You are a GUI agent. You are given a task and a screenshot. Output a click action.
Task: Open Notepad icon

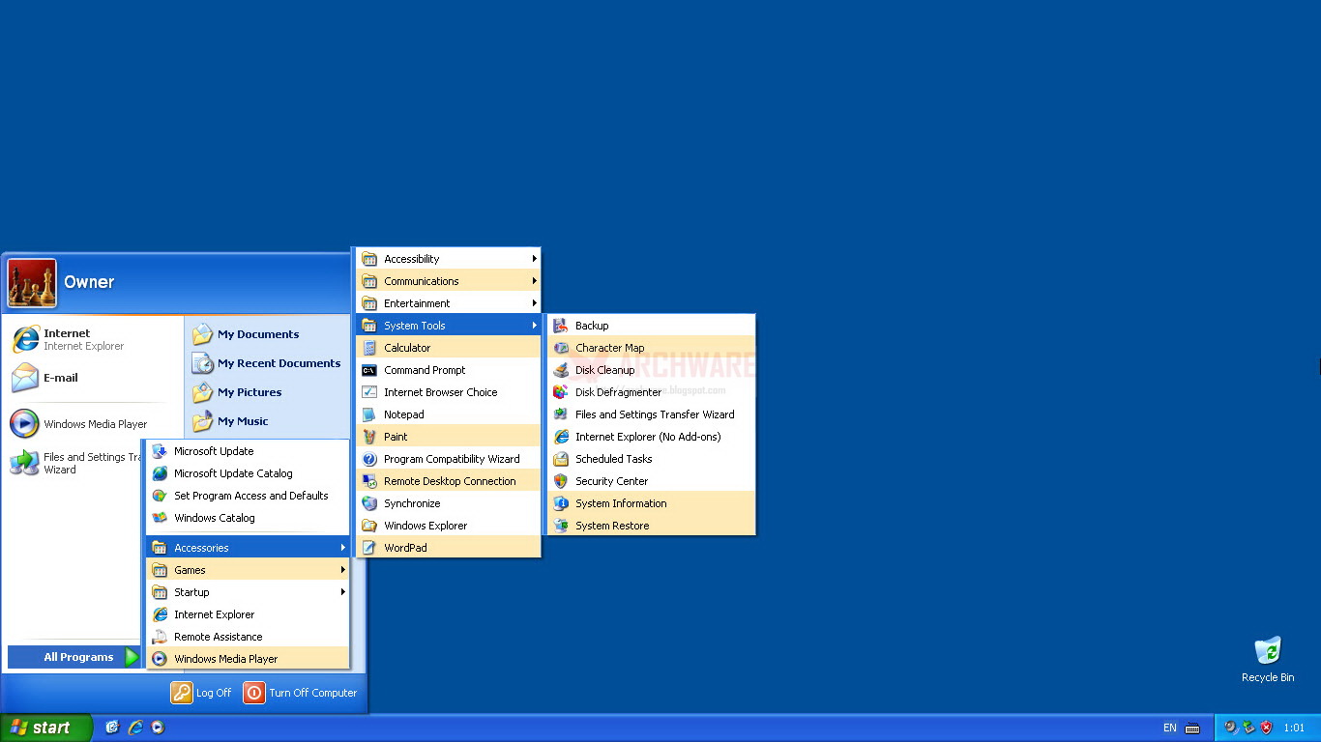(x=369, y=414)
